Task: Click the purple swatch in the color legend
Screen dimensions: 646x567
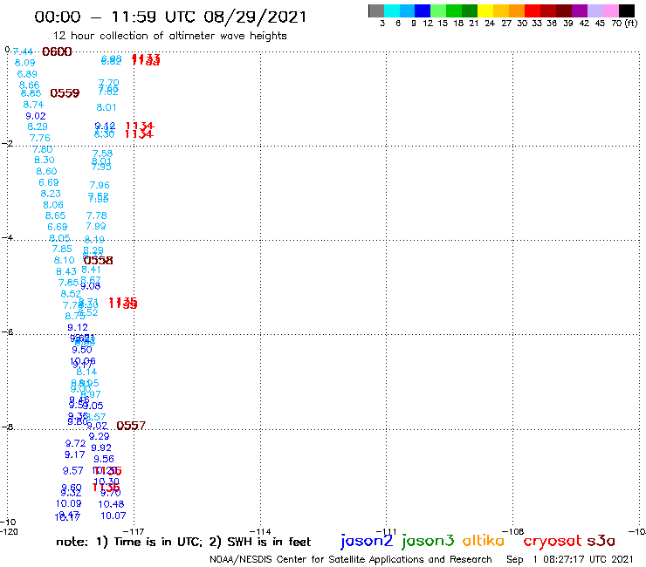Action: tap(580, 10)
